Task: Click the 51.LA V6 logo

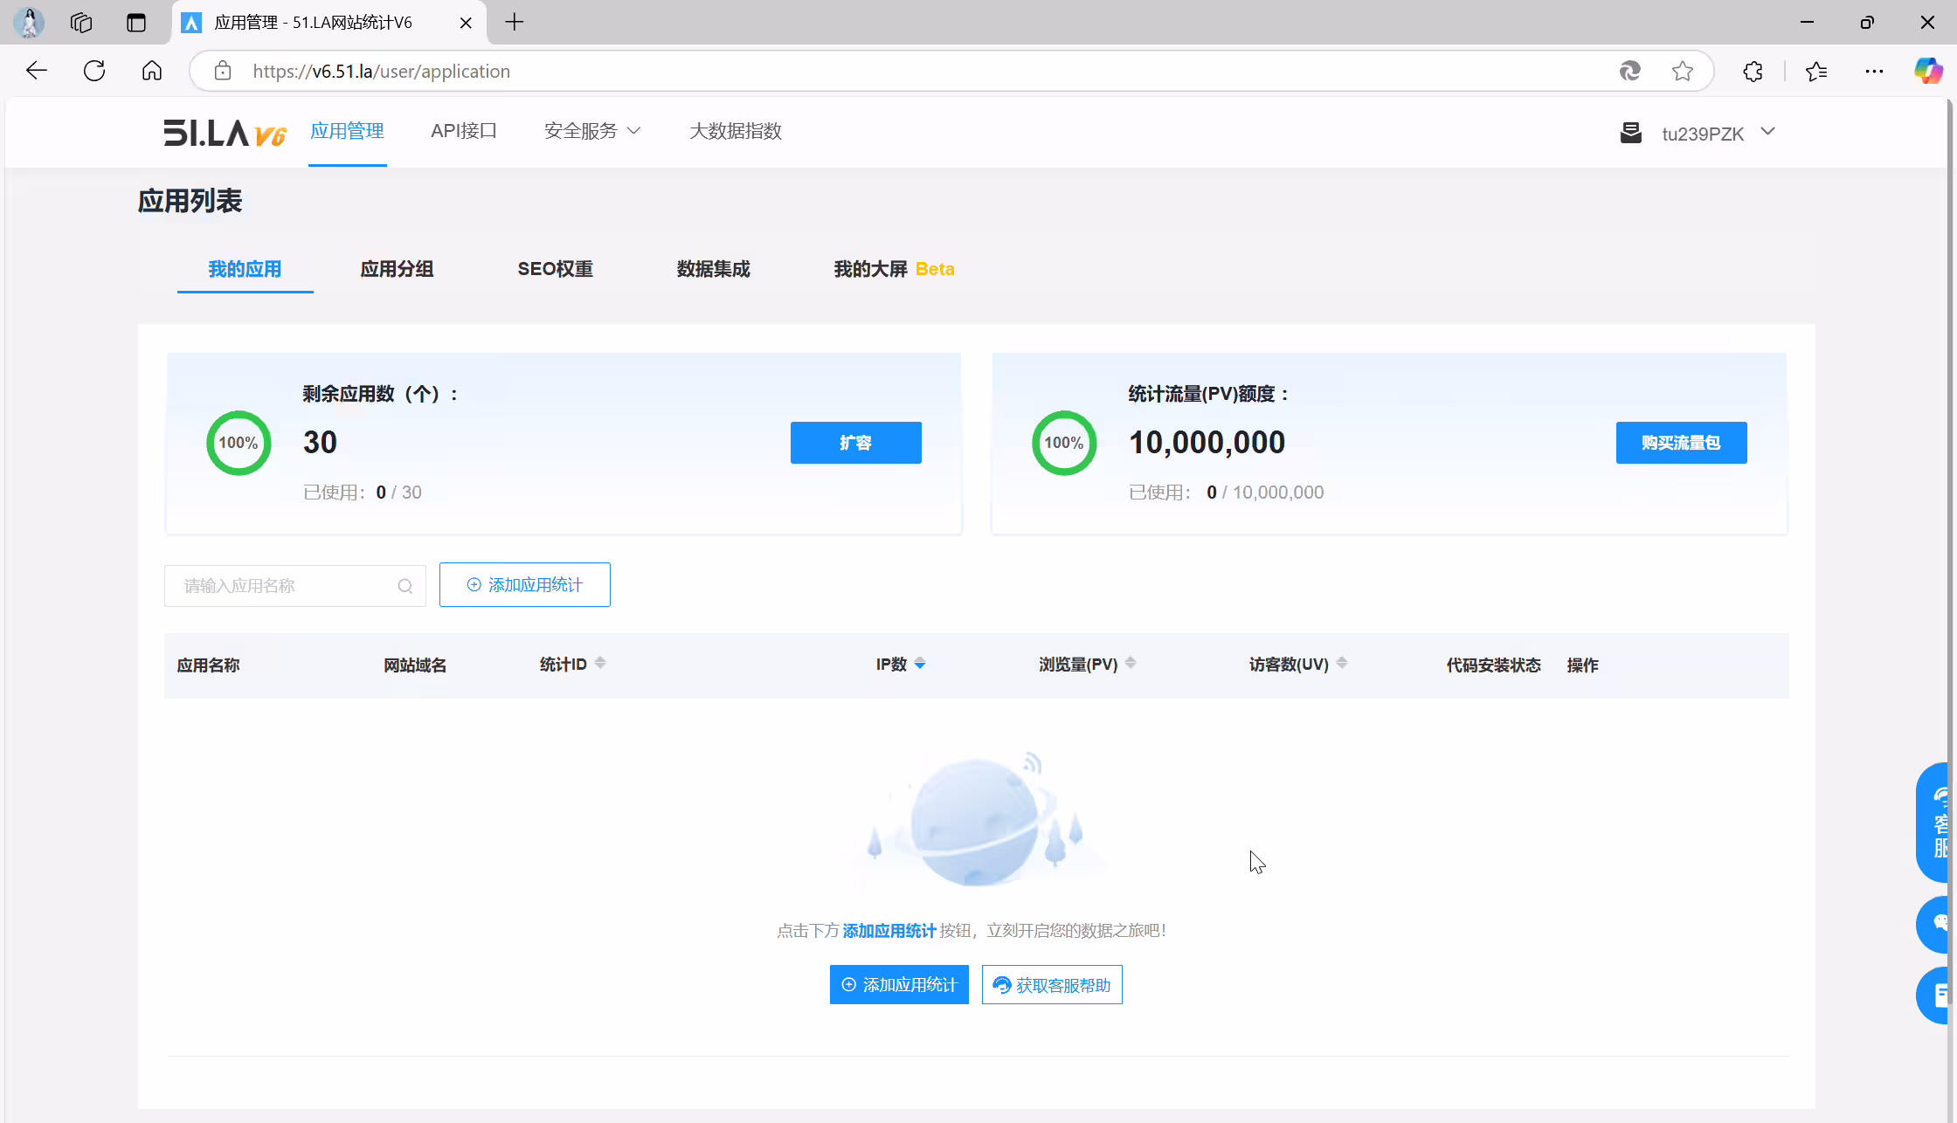Action: [x=225, y=133]
